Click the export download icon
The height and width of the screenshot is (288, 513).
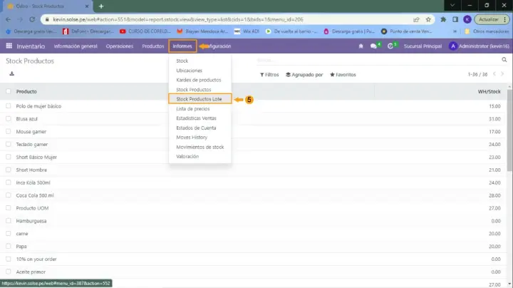(11, 73)
